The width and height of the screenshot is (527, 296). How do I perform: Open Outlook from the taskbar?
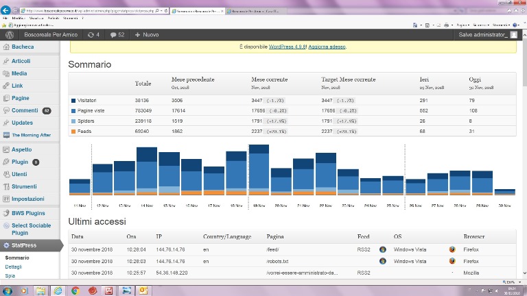pyautogui.click(x=143, y=291)
